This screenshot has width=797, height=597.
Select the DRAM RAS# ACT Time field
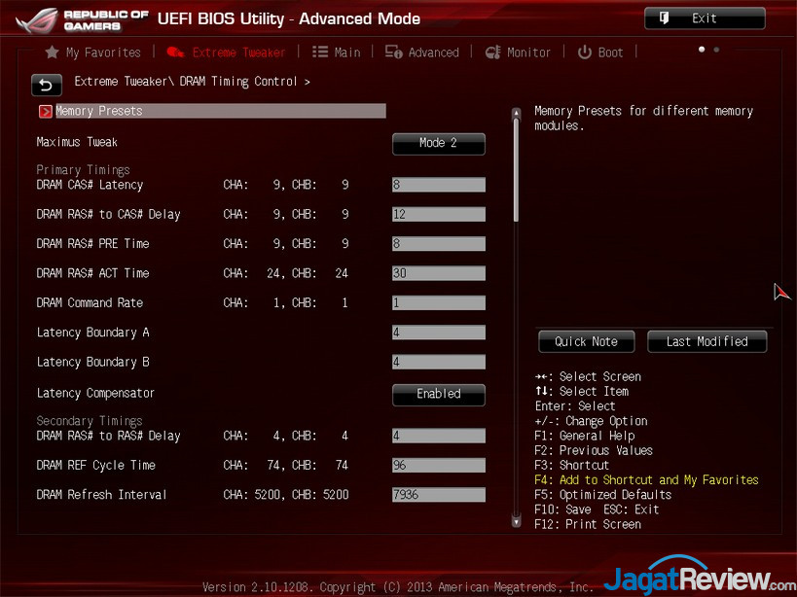pyautogui.click(x=439, y=273)
